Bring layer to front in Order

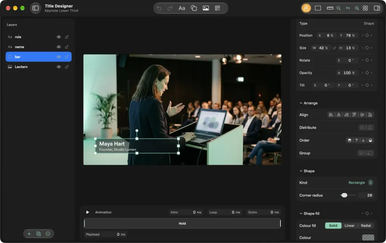[x=349, y=140]
